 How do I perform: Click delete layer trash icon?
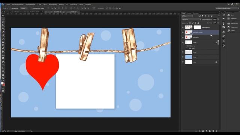tap(216, 131)
